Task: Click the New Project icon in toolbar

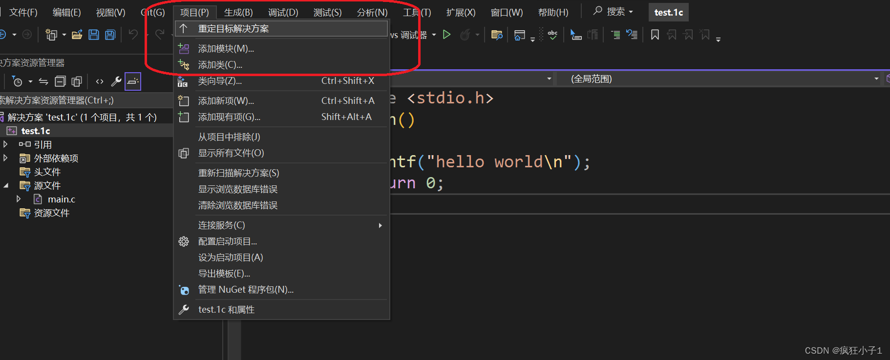Action: click(x=51, y=35)
